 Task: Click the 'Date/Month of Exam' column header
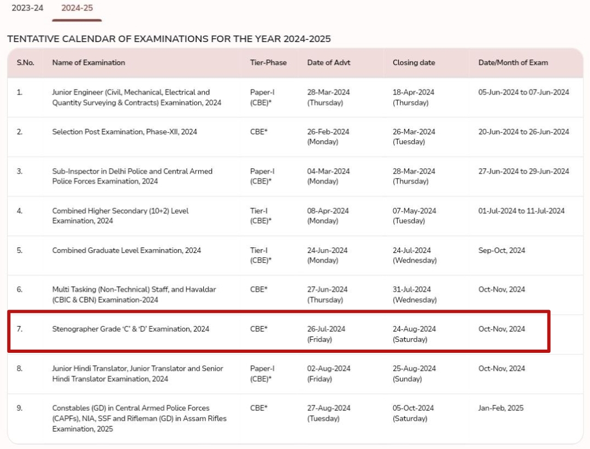click(x=513, y=62)
